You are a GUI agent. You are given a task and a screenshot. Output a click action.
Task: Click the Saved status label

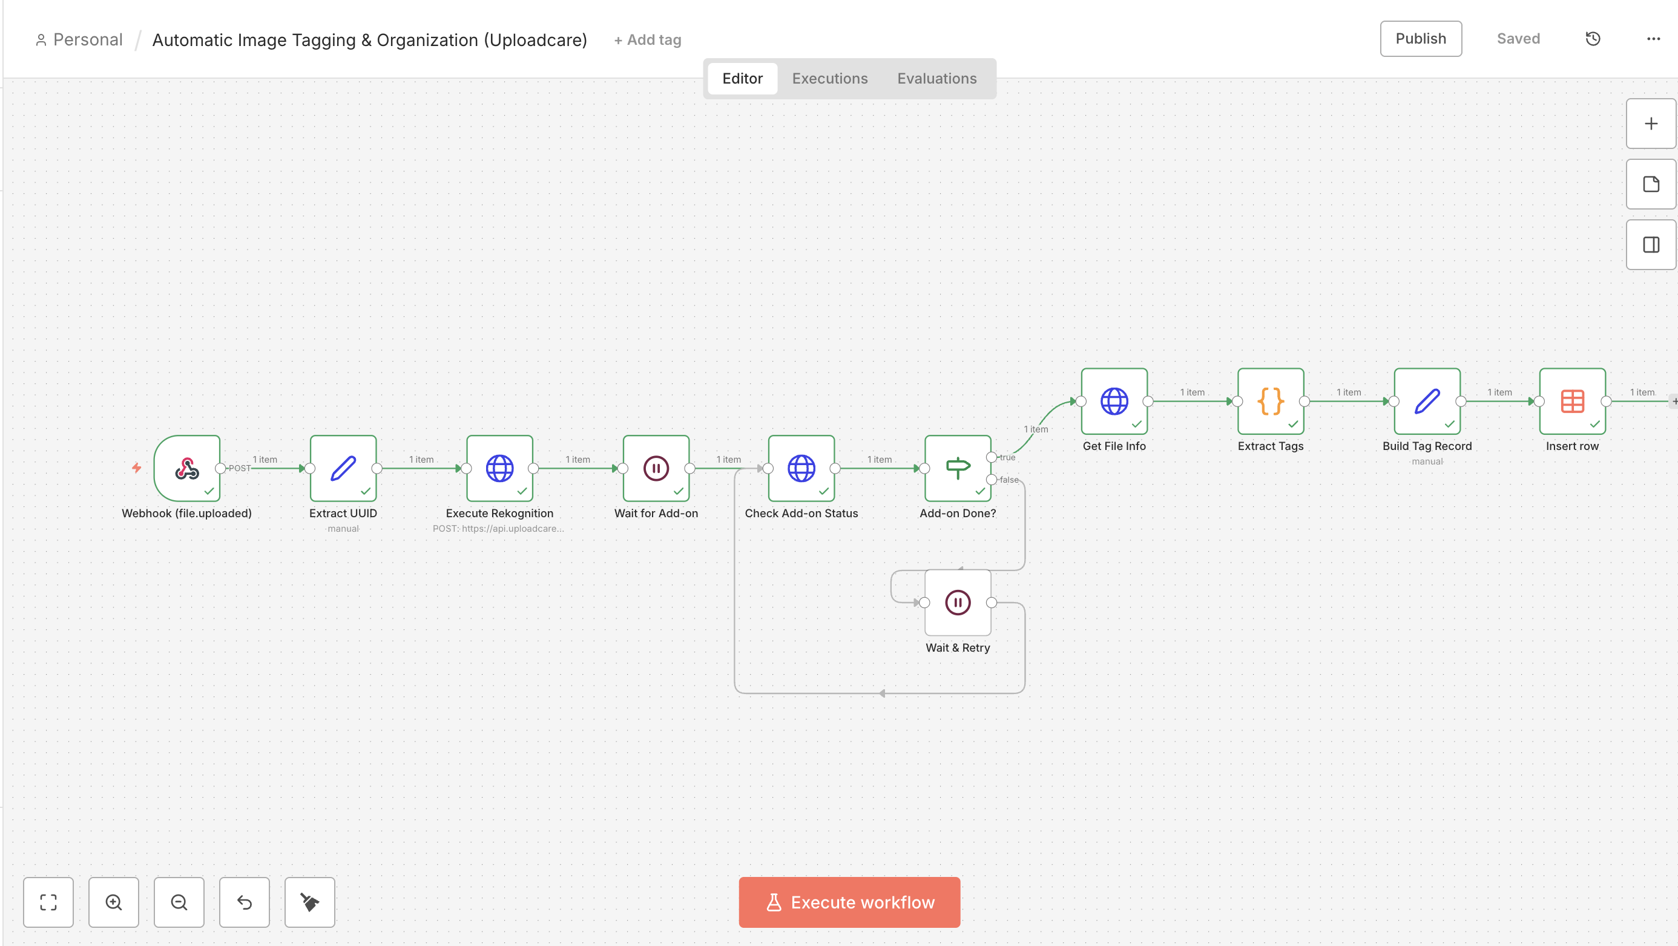click(1518, 39)
